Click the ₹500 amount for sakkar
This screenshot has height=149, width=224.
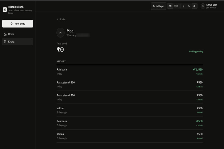(200, 108)
